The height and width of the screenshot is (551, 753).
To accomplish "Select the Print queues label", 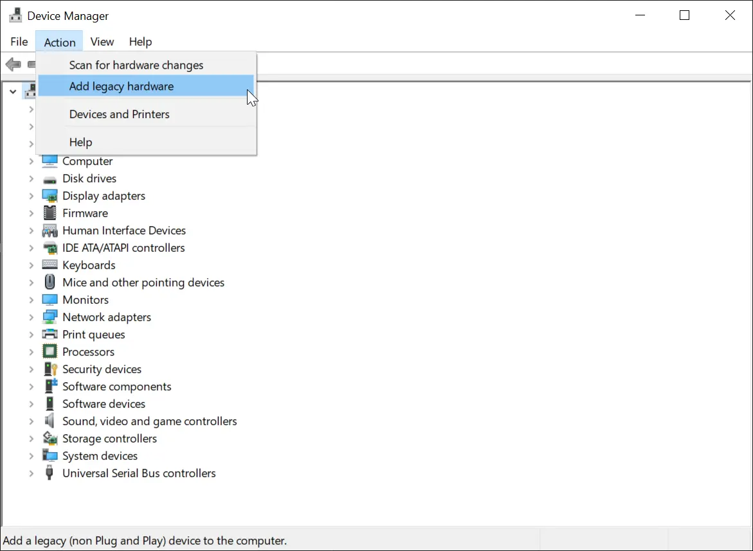I will click(x=94, y=335).
